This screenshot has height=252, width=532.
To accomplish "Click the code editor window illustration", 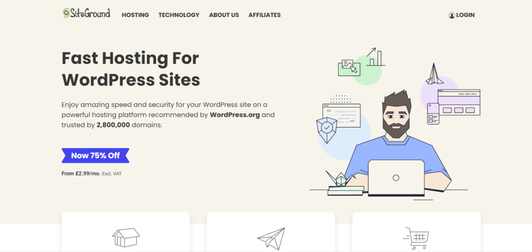I will (x=341, y=115).
